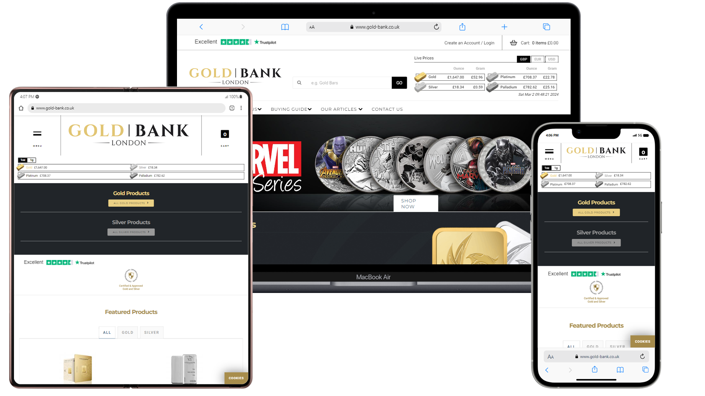Image resolution: width=705 pixels, height=396 pixels.
Task: Click ALL GOLD PRODUCTS button
Action: tap(131, 203)
